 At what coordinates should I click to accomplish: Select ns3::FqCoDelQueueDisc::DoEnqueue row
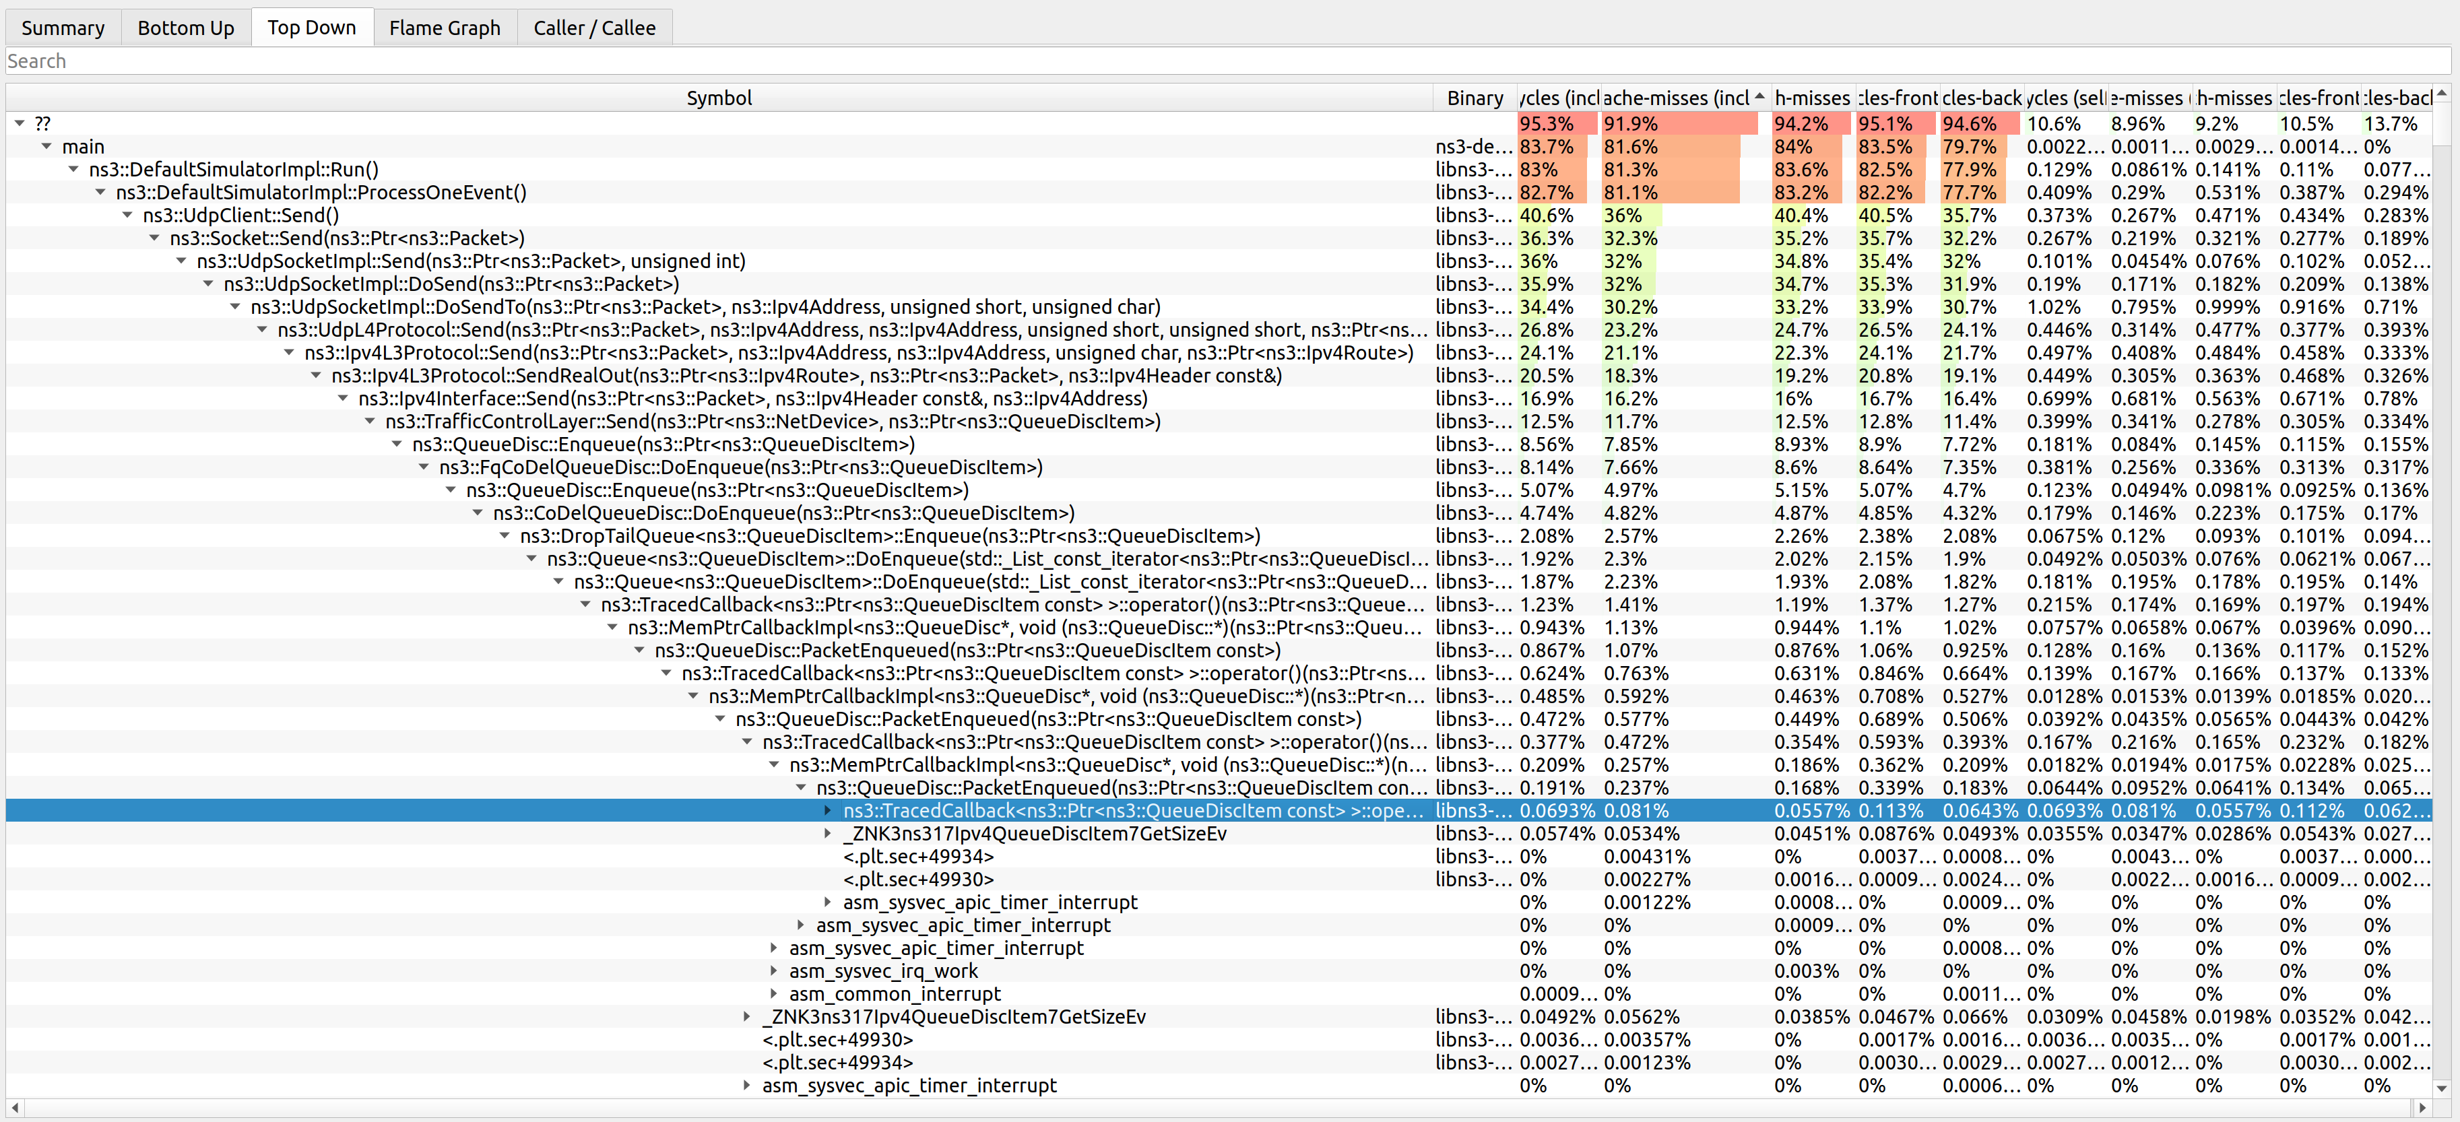pyautogui.click(x=740, y=468)
